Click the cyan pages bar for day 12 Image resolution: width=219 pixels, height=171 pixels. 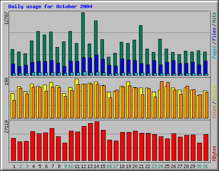(85, 74)
